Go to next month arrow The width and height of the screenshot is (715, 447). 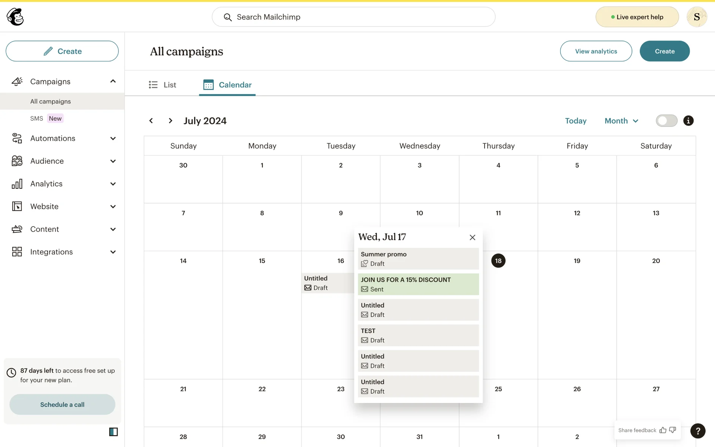tap(171, 121)
